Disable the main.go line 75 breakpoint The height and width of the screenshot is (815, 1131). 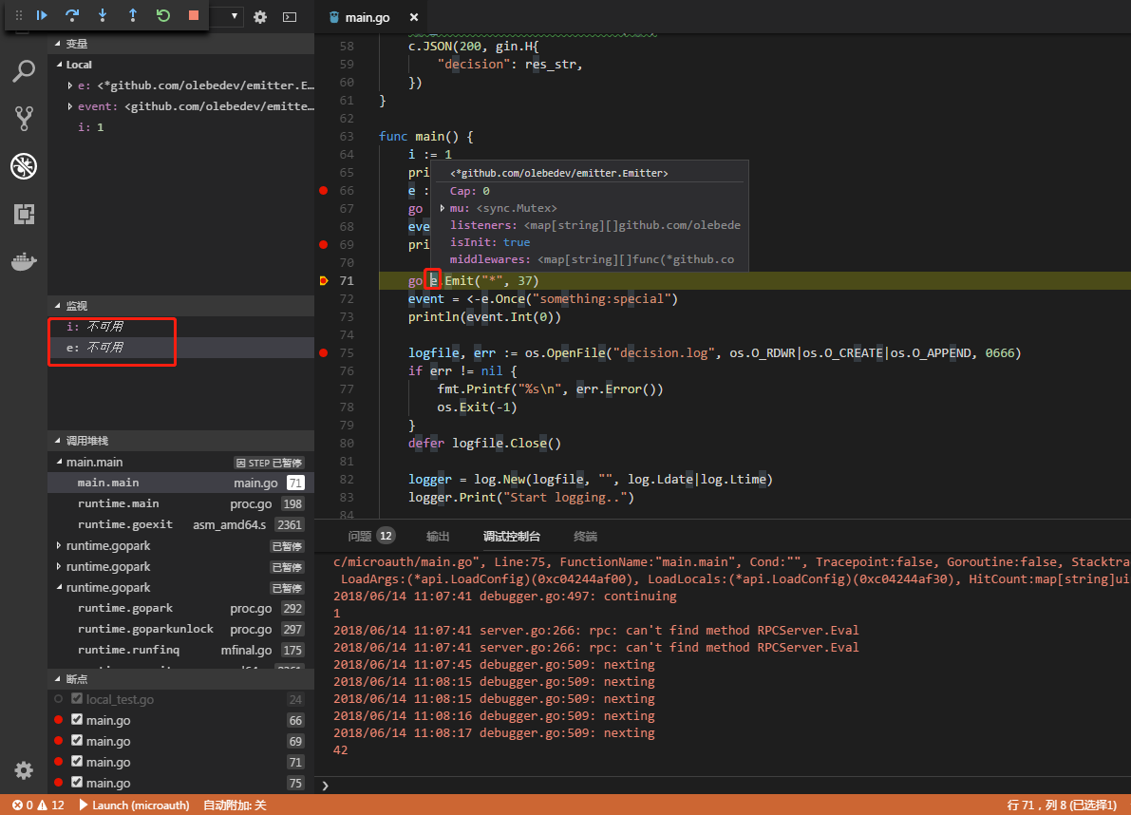coord(77,783)
